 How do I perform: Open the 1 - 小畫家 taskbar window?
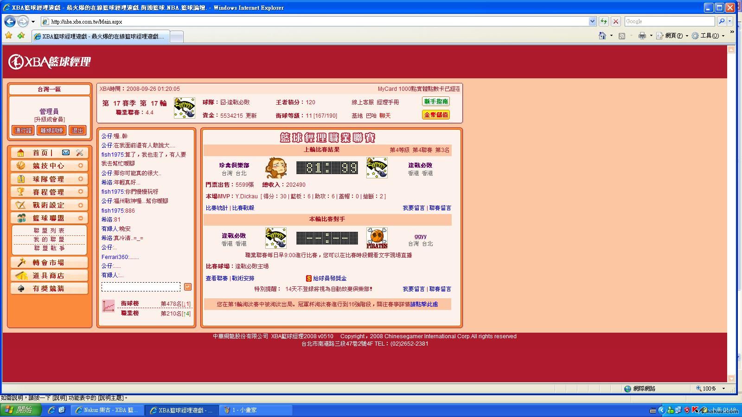[x=256, y=410]
